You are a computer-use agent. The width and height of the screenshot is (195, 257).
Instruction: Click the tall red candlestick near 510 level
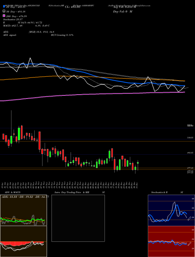click(39, 141)
